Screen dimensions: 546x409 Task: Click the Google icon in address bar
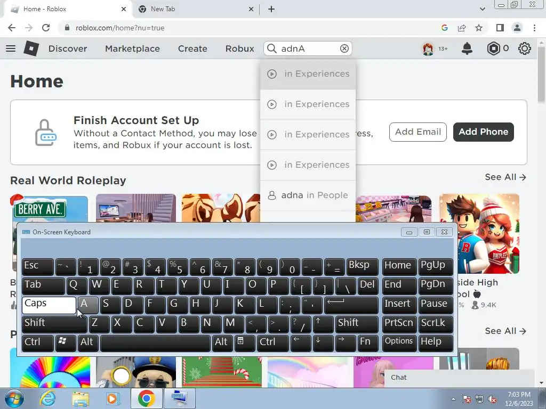[444, 28]
